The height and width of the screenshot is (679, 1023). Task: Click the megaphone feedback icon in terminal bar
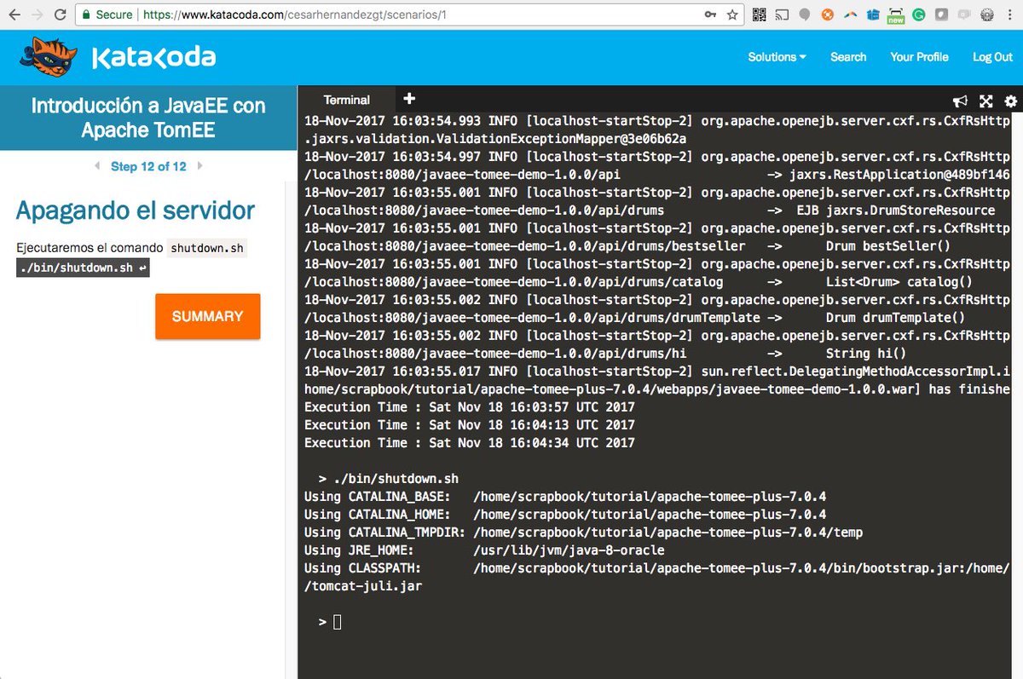(x=959, y=101)
